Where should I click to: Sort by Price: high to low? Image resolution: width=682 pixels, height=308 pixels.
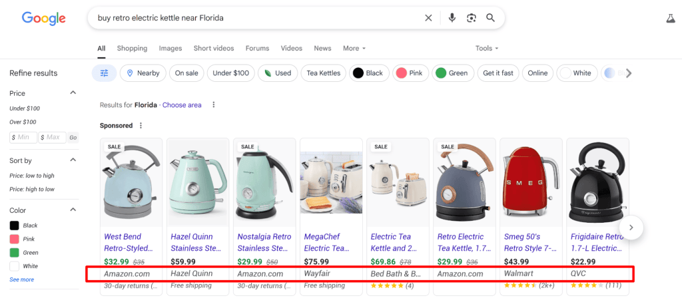32,189
